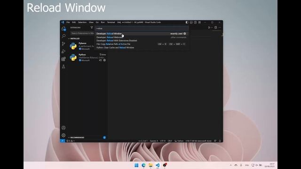
Task: Select Developer: Reload Window command
Action: [x=142, y=33]
